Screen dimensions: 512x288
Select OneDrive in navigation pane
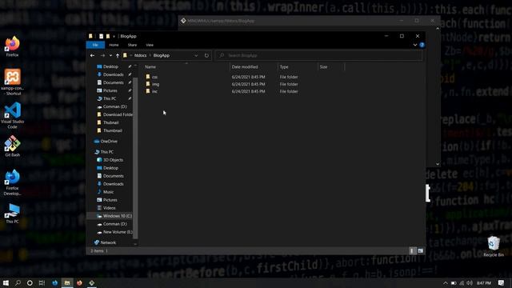[109, 142]
